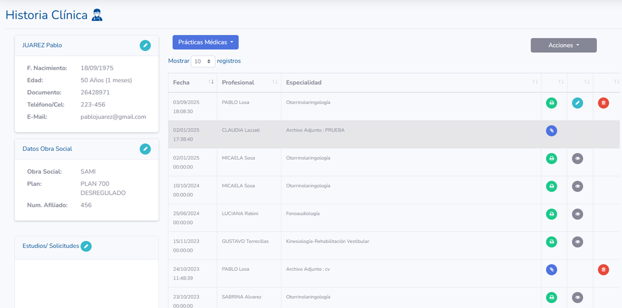Print the LUCIANA Rabini Fonoaudiología record
Image resolution: width=622 pixels, height=308 pixels.
tap(551, 214)
